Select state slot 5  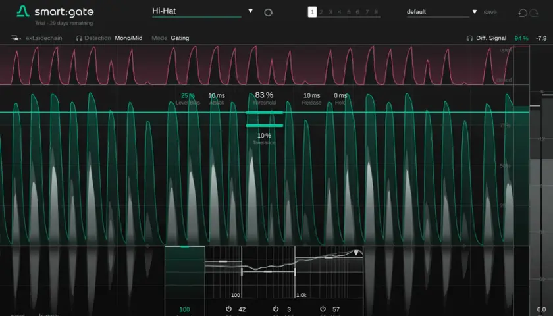[349, 12]
